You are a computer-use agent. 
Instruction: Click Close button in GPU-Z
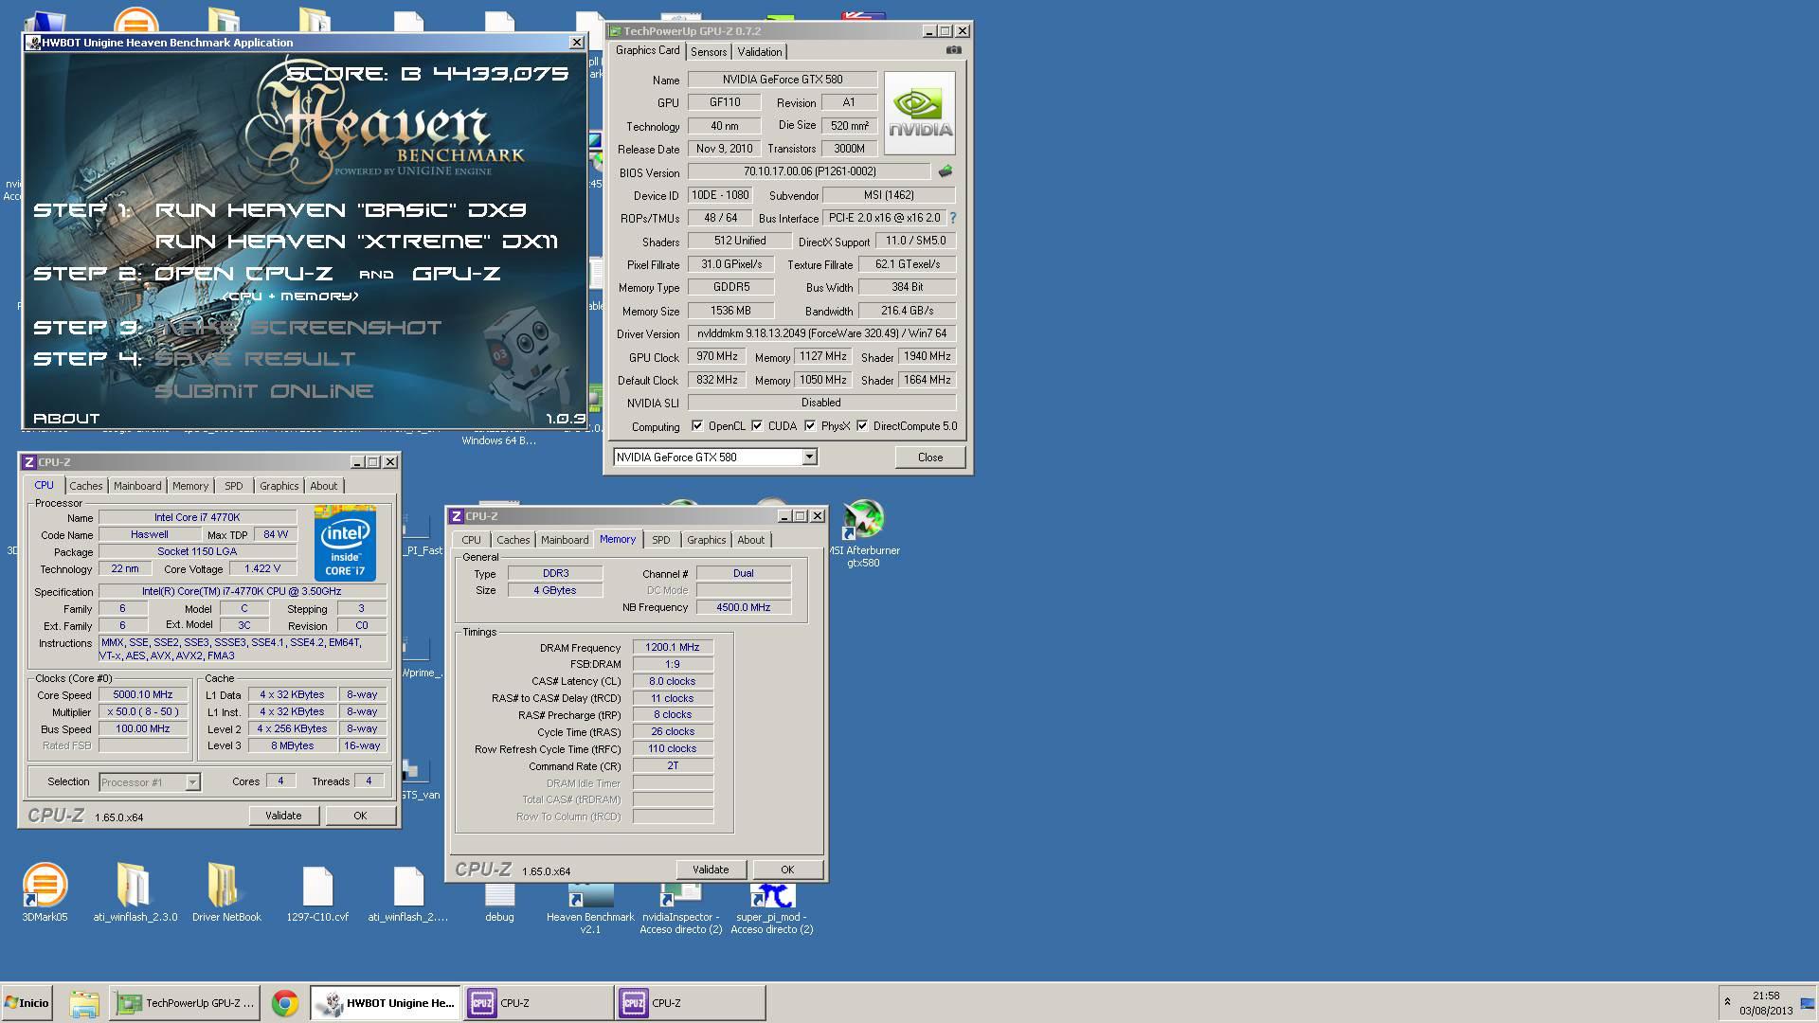930,457
